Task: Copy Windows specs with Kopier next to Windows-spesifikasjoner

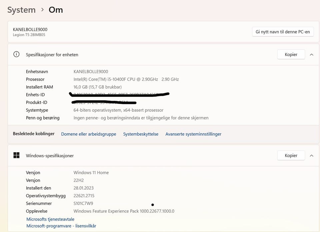Action: click(x=291, y=156)
